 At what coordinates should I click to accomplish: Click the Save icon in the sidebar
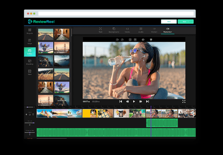click(30, 72)
